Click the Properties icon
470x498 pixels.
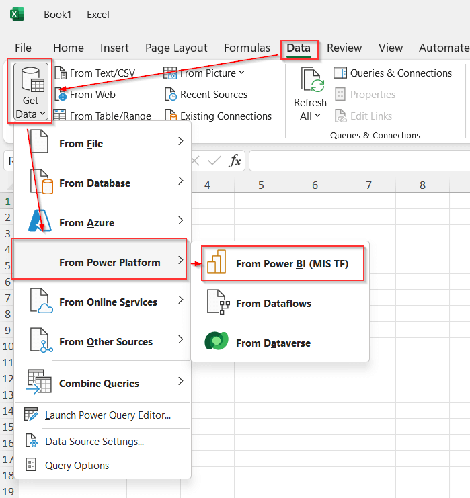[340, 94]
